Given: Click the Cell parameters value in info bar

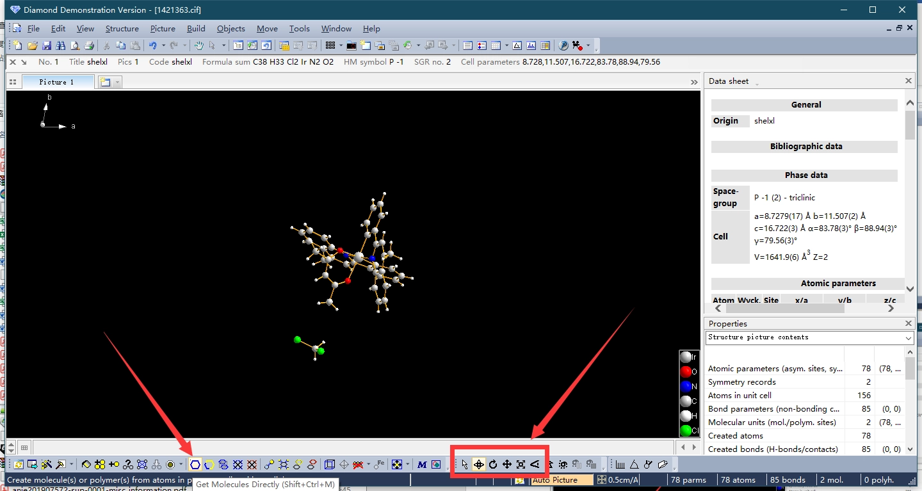Looking at the screenshot, I should point(591,62).
